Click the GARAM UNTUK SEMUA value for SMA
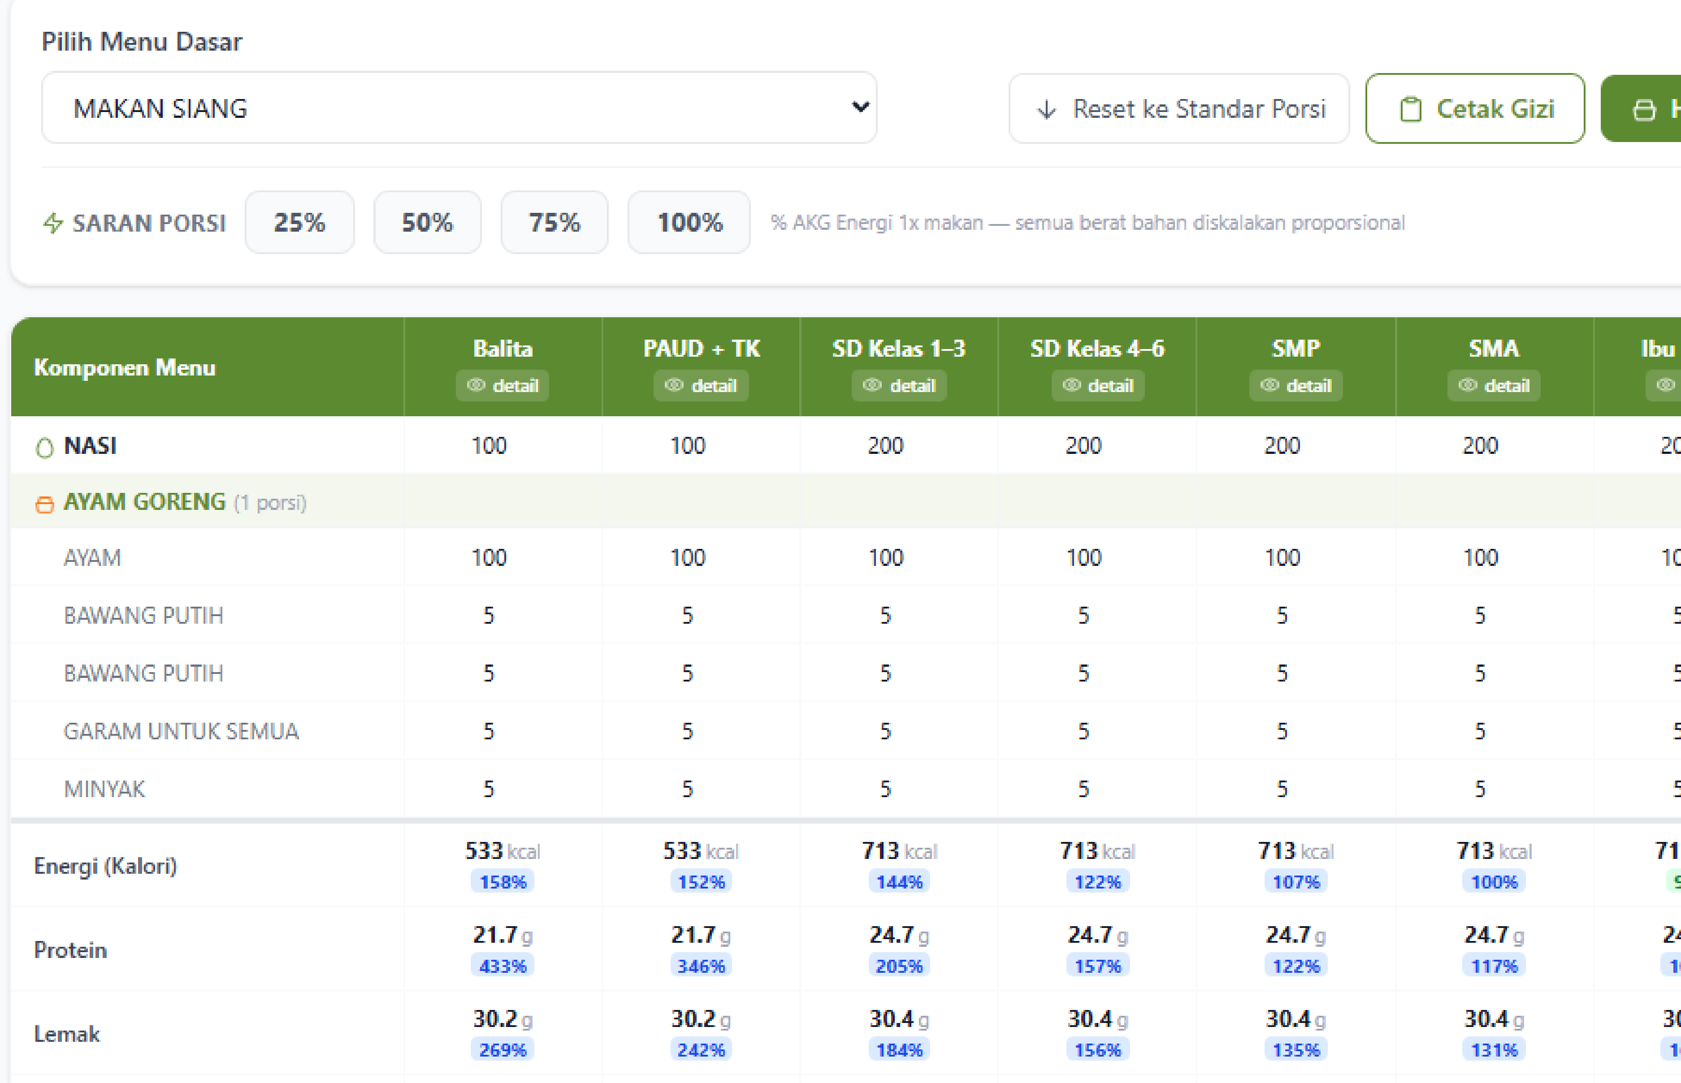The height and width of the screenshot is (1083, 1681). tap(1481, 731)
